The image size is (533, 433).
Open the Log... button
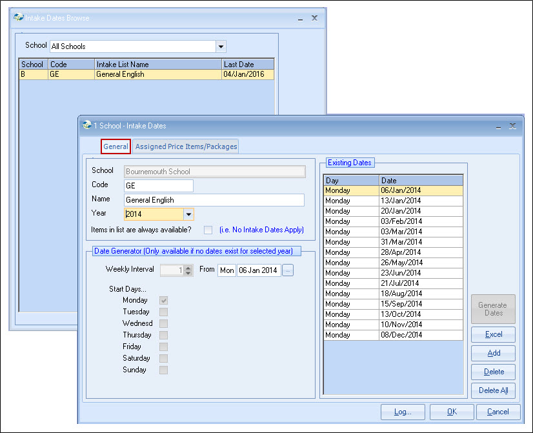(403, 412)
